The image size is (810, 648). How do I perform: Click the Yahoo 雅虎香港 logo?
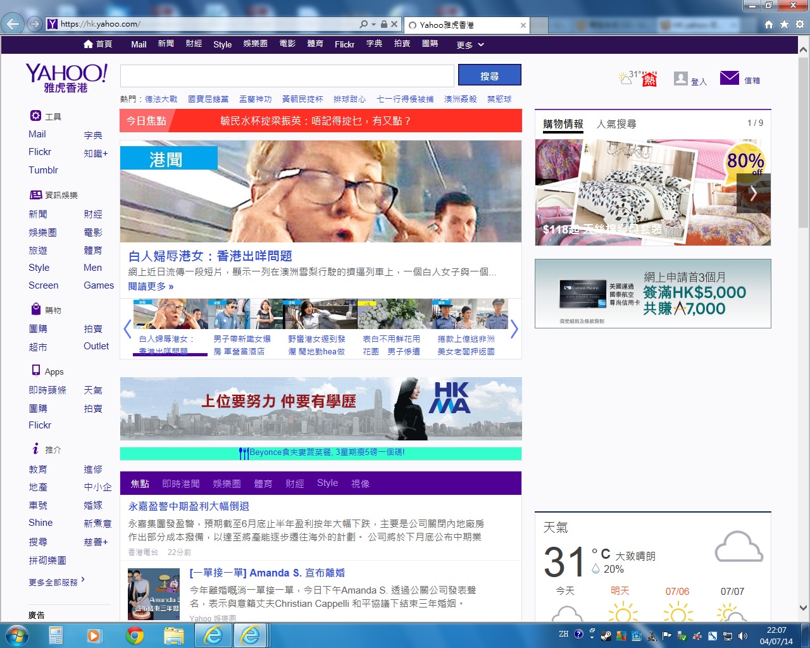(66, 78)
